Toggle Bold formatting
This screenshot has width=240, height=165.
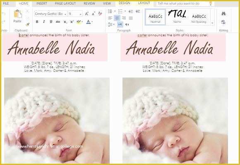(37, 22)
